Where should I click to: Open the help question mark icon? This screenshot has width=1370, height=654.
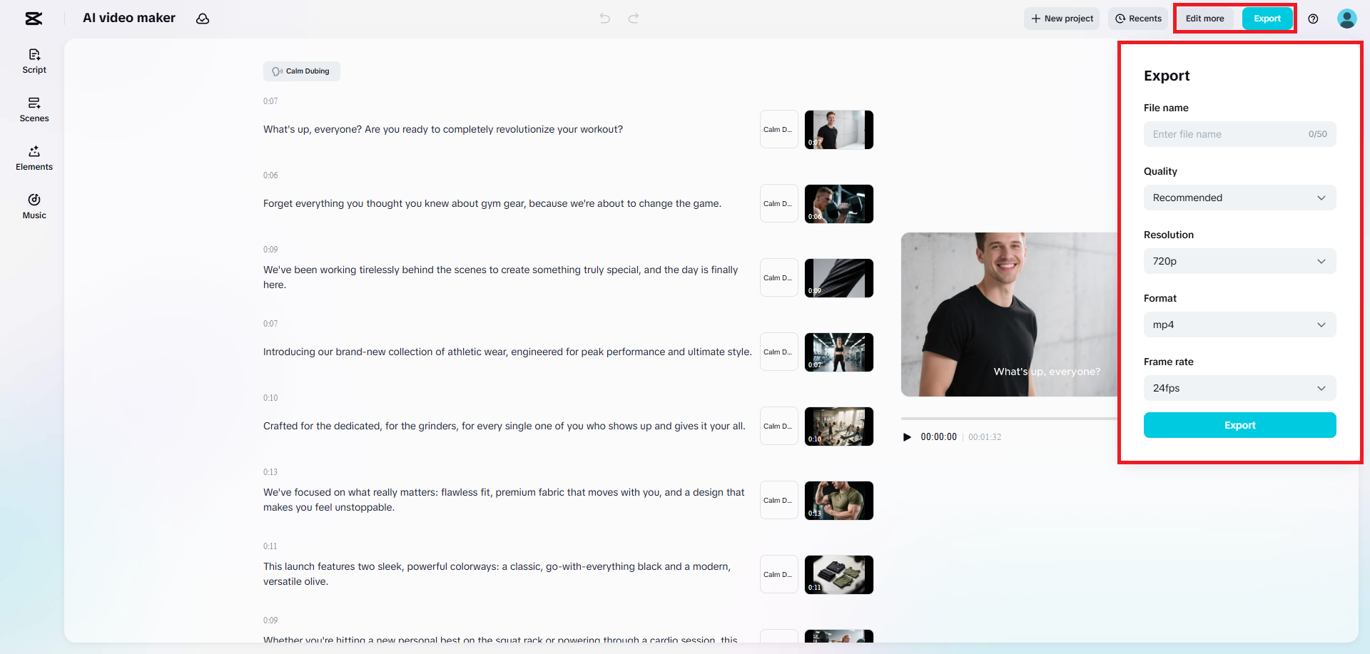[x=1313, y=19]
